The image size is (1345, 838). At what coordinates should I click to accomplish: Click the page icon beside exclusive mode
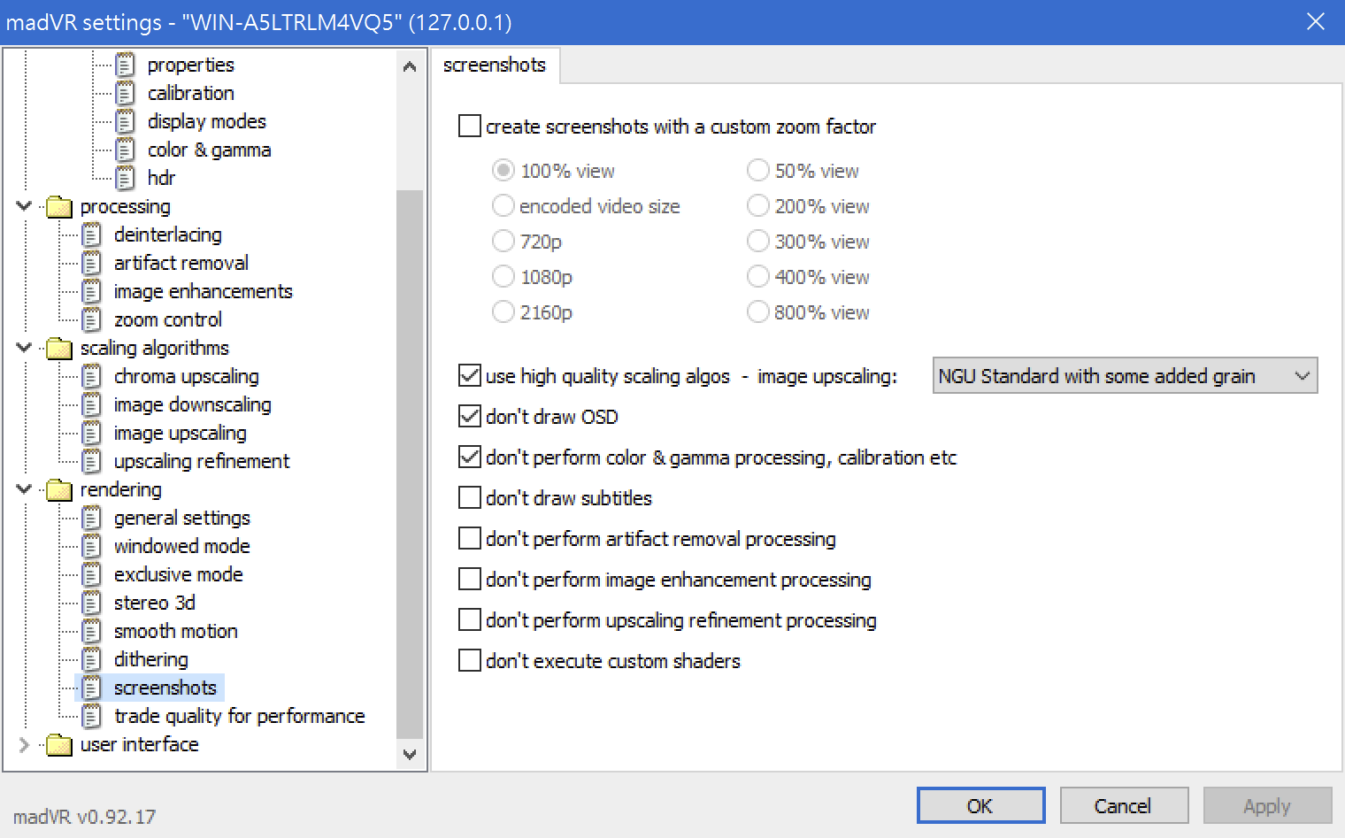[92, 574]
